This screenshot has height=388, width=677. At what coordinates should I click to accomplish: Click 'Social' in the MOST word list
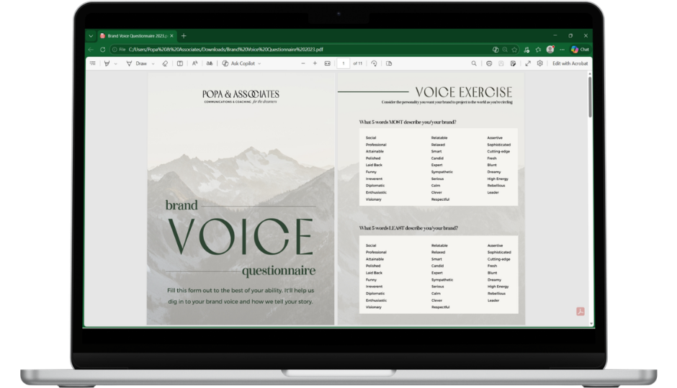(x=371, y=137)
